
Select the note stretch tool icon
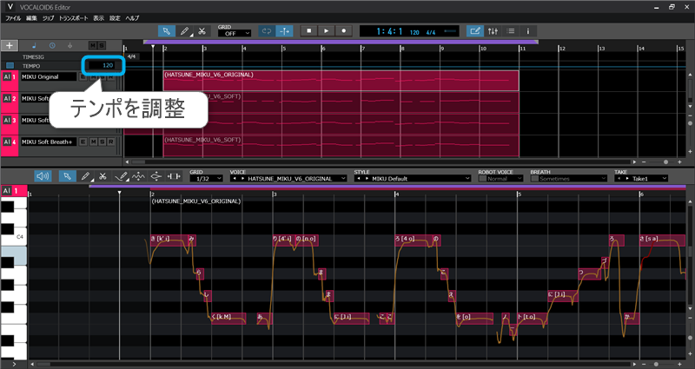(174, 176)
